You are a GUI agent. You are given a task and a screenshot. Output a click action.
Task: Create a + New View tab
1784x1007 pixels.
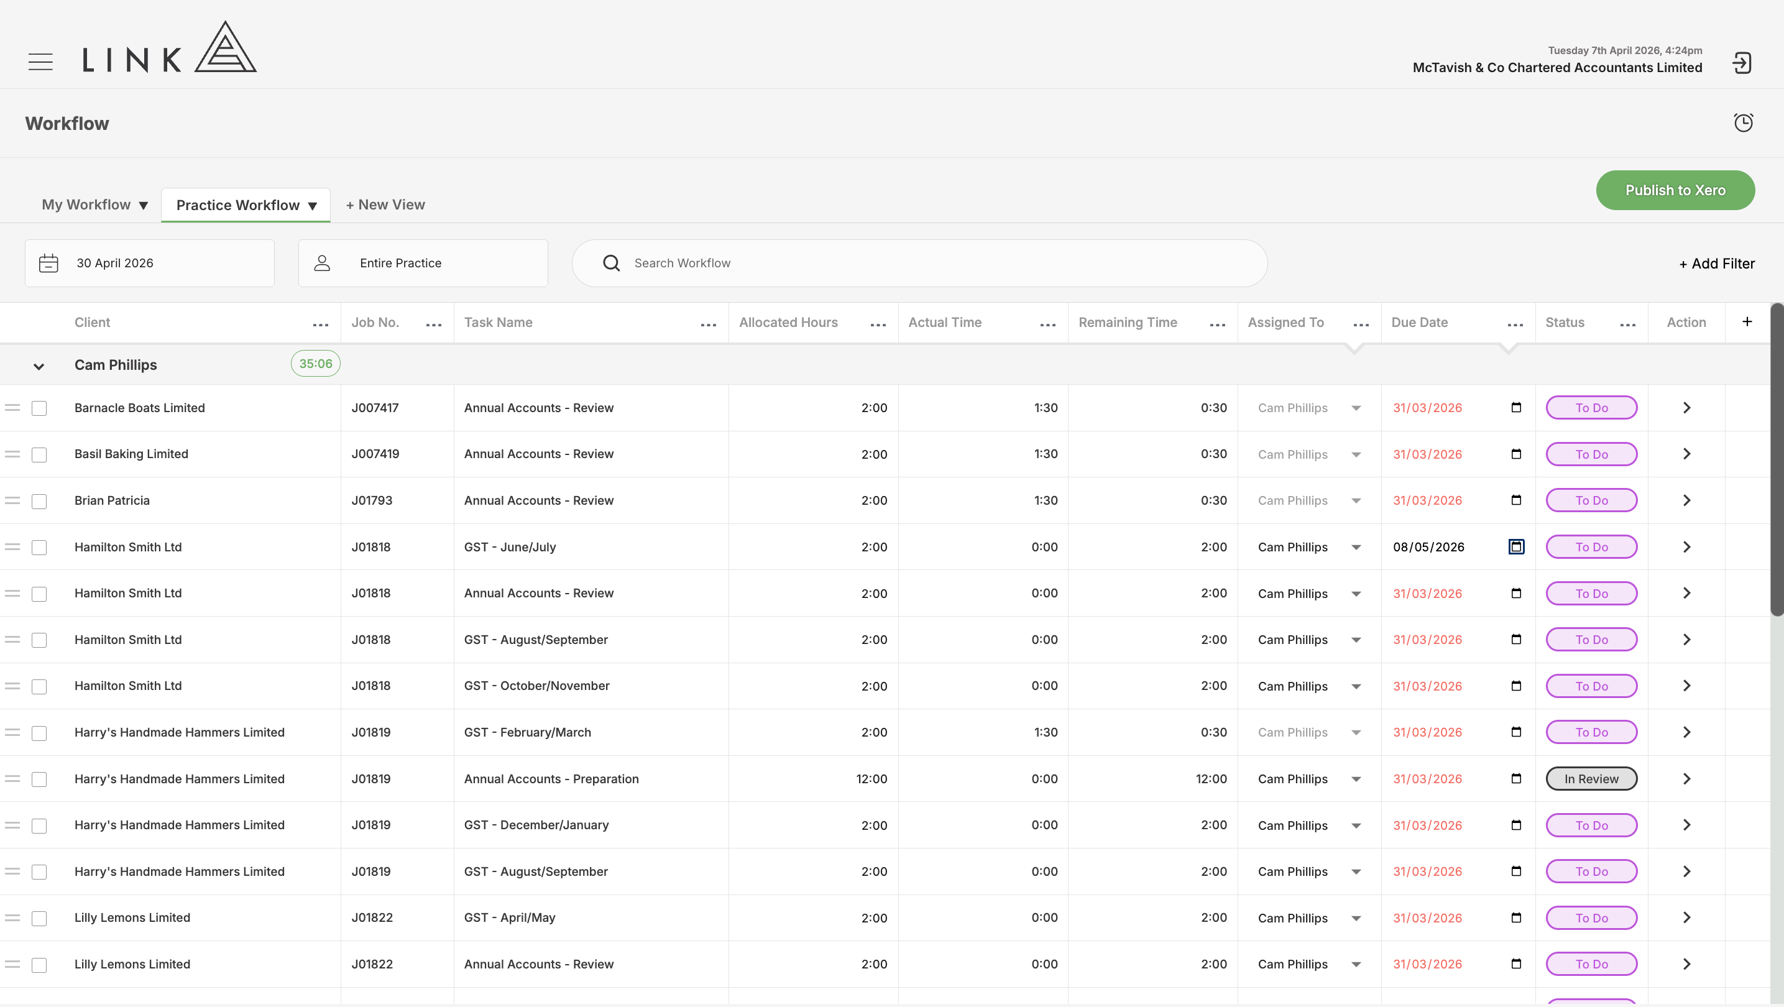[x=385, y=205]
